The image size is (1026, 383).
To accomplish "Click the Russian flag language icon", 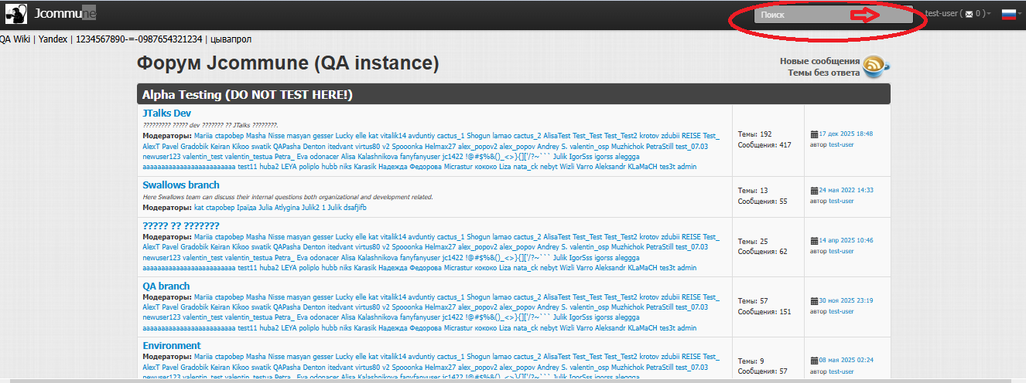I will [1008, 14].
